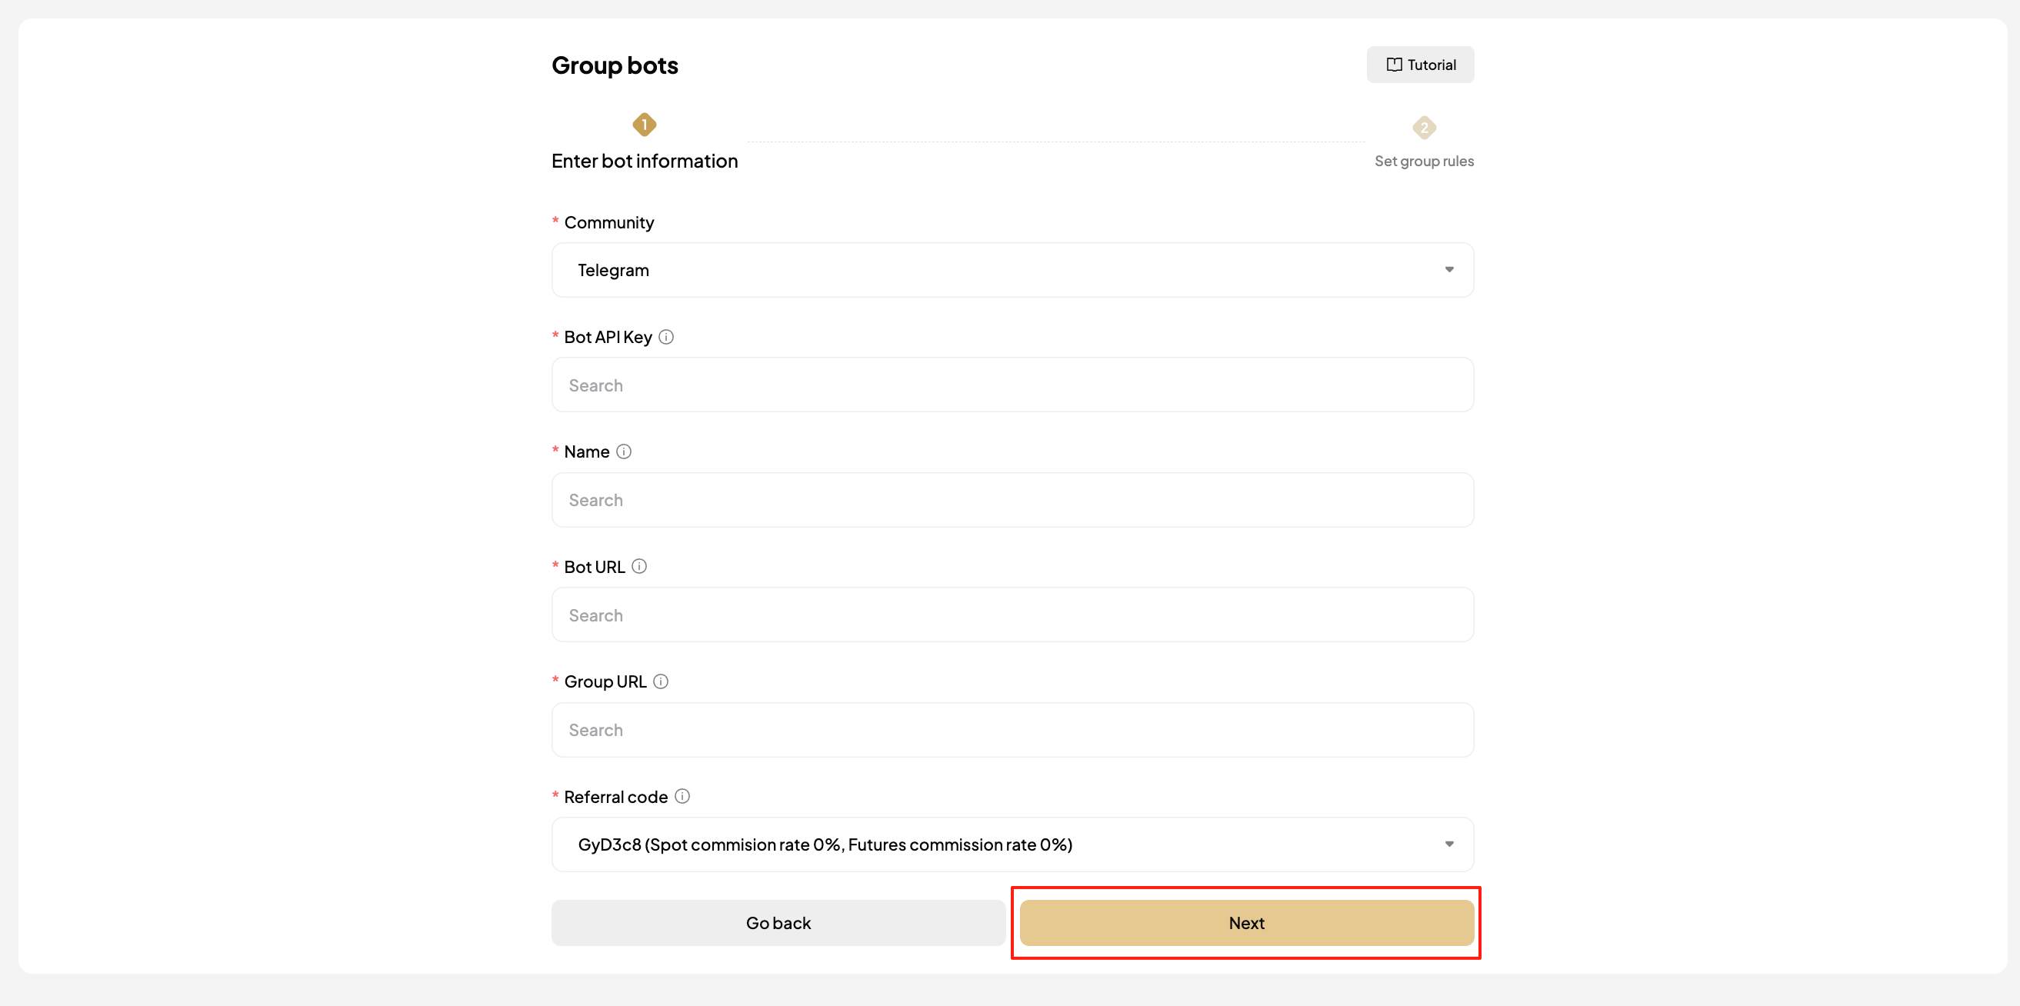Image resolution: width=2020 pixels, height=1006 pixels.
Task: Click the Referral code dropdown arrow
Action: [x=1449, y=844]
